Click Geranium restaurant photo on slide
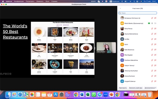This screenshot has width=158, height=99. click(39, 32)
